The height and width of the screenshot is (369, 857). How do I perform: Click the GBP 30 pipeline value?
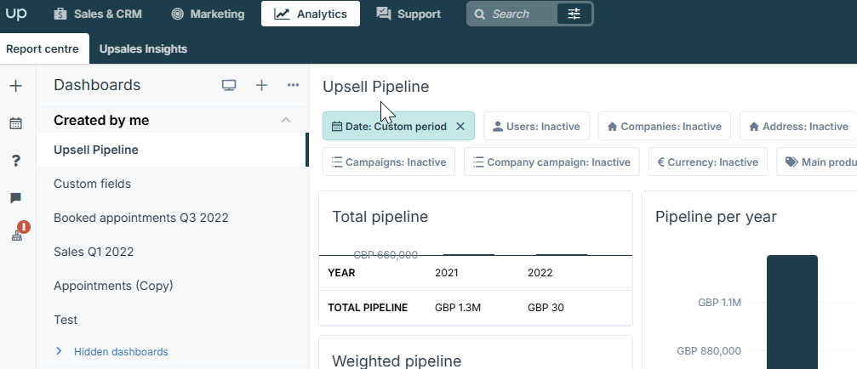coord(546,307)
